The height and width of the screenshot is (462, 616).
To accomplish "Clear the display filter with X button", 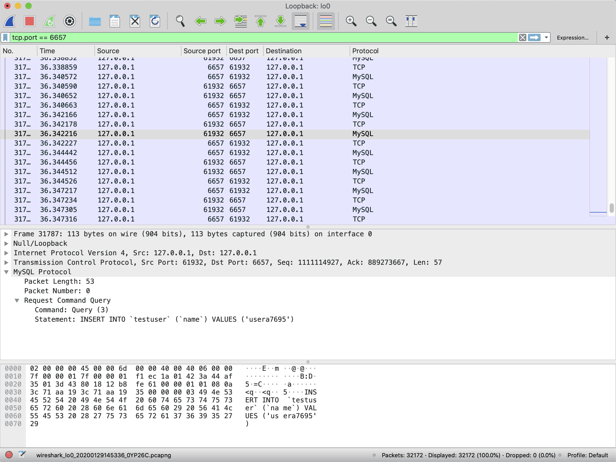I will [522, 37].
